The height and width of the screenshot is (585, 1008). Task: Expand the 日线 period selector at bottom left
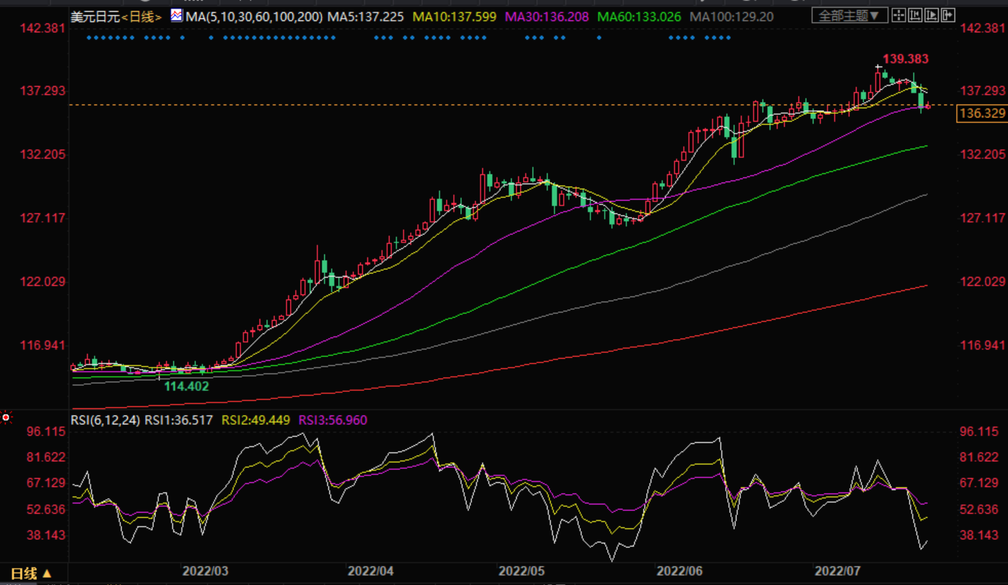click(x=24, y=573)
